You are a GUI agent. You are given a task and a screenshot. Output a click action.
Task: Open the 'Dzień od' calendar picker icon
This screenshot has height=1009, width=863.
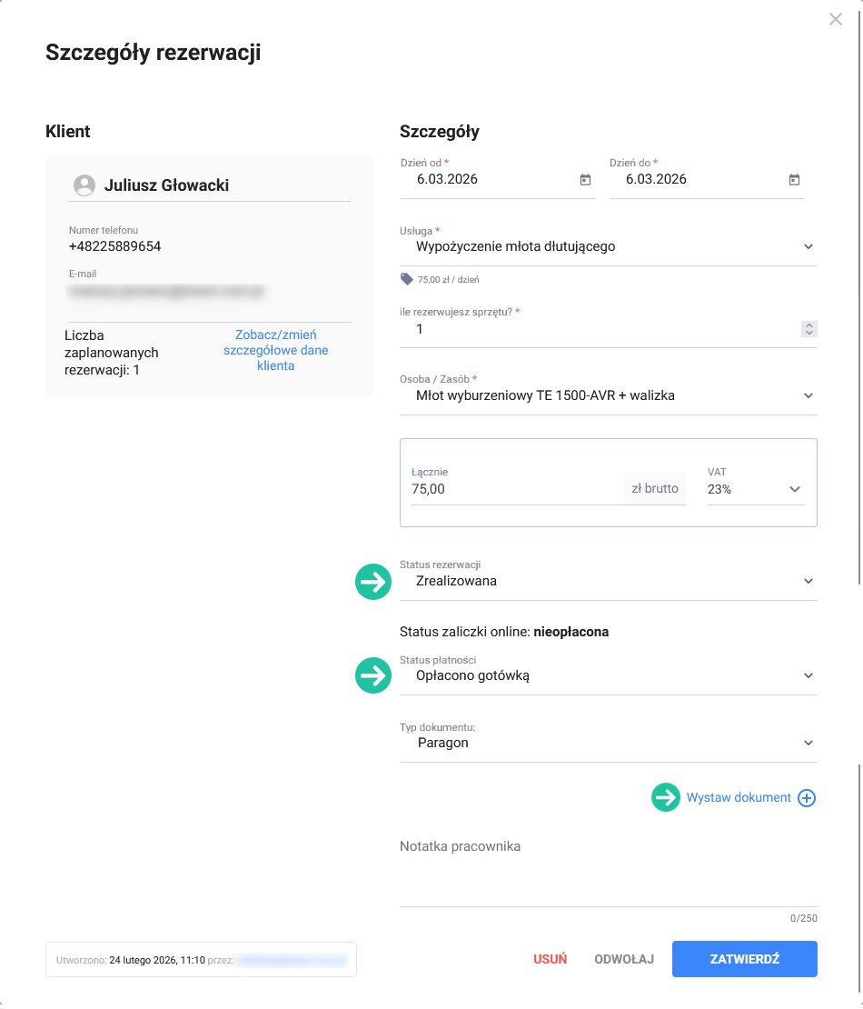(x=585, y=180)
